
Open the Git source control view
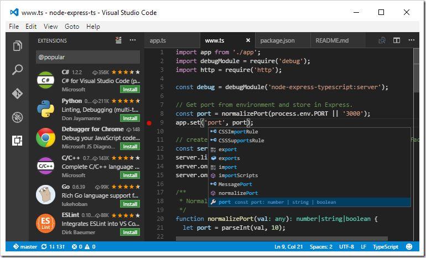tap(17, 94)
